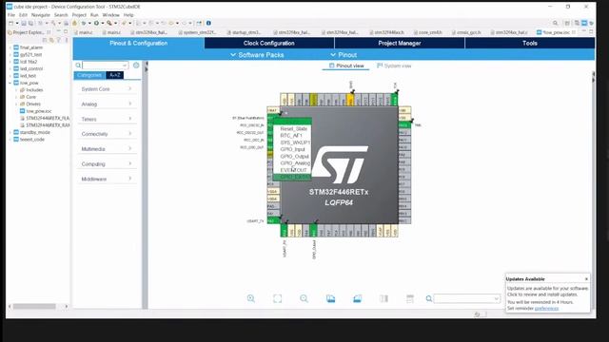Screen dimensions: 609x342
Task: Switch to A->Z listing toggle
Action: click(x=114, y=75)
